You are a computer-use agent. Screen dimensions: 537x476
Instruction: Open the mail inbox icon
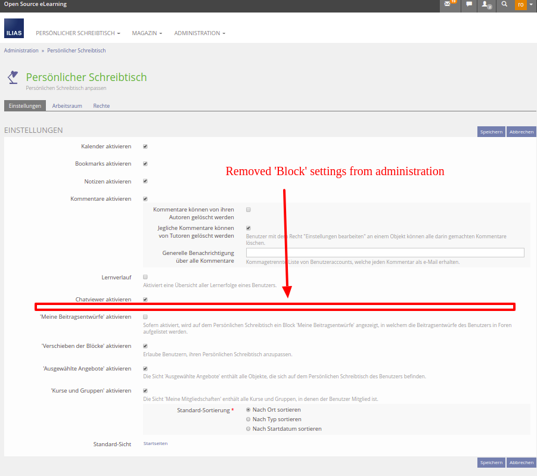click(448, 5)
